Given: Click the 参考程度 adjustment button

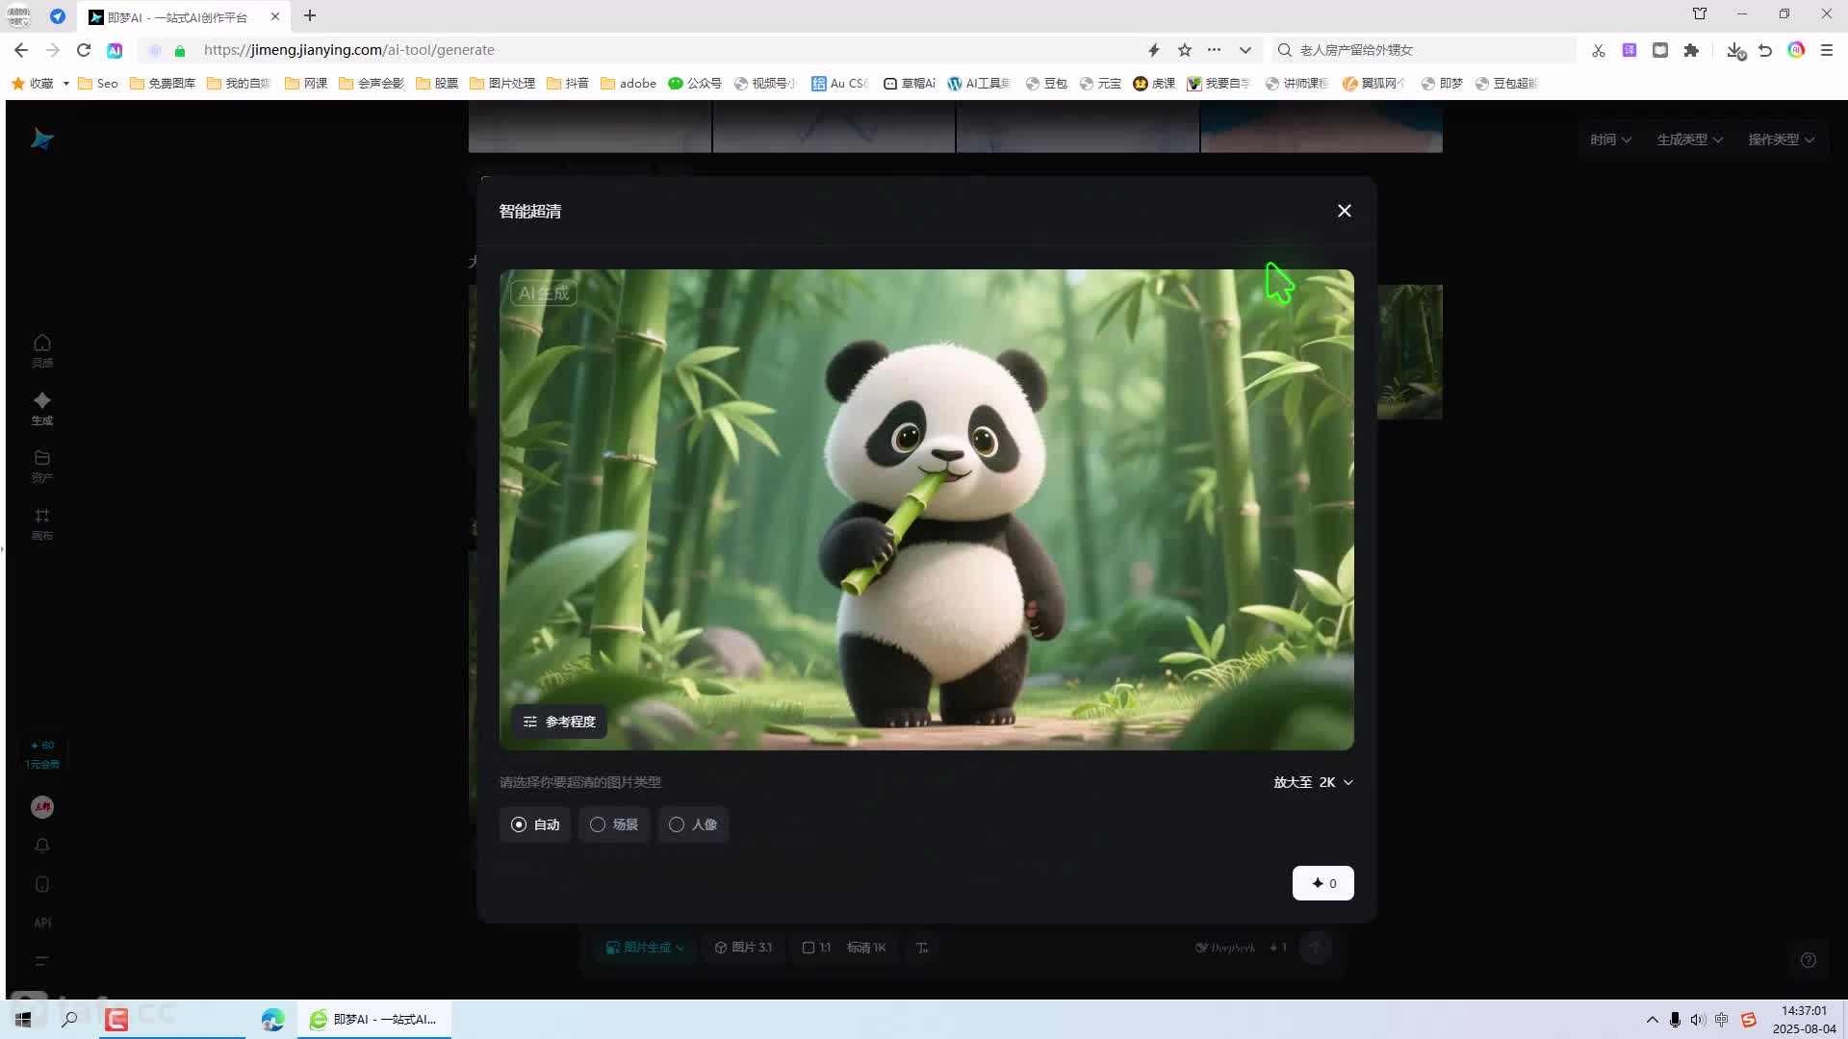Looking at the screenshot, I should pyautogui.click(x=559, y=722).
